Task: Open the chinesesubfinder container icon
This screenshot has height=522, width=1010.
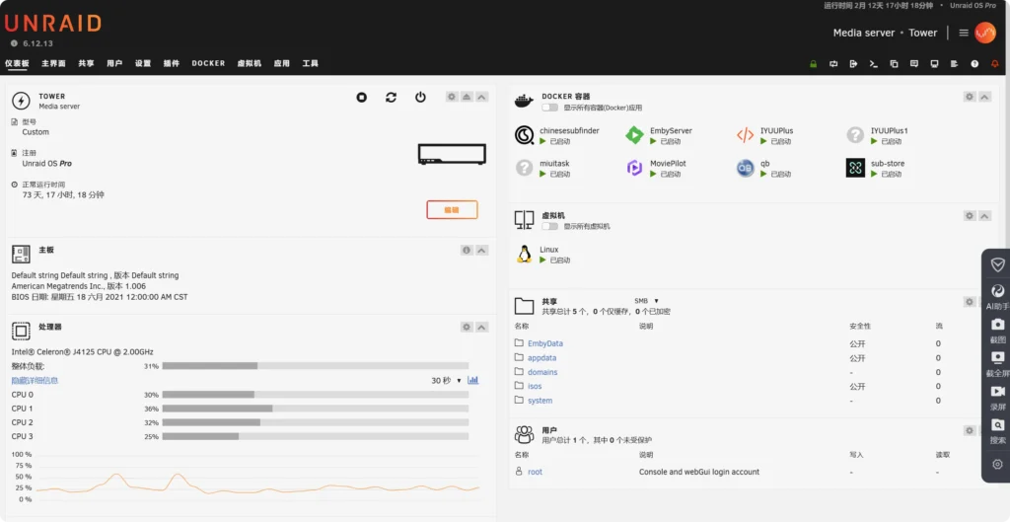Action: click(525, 135)
